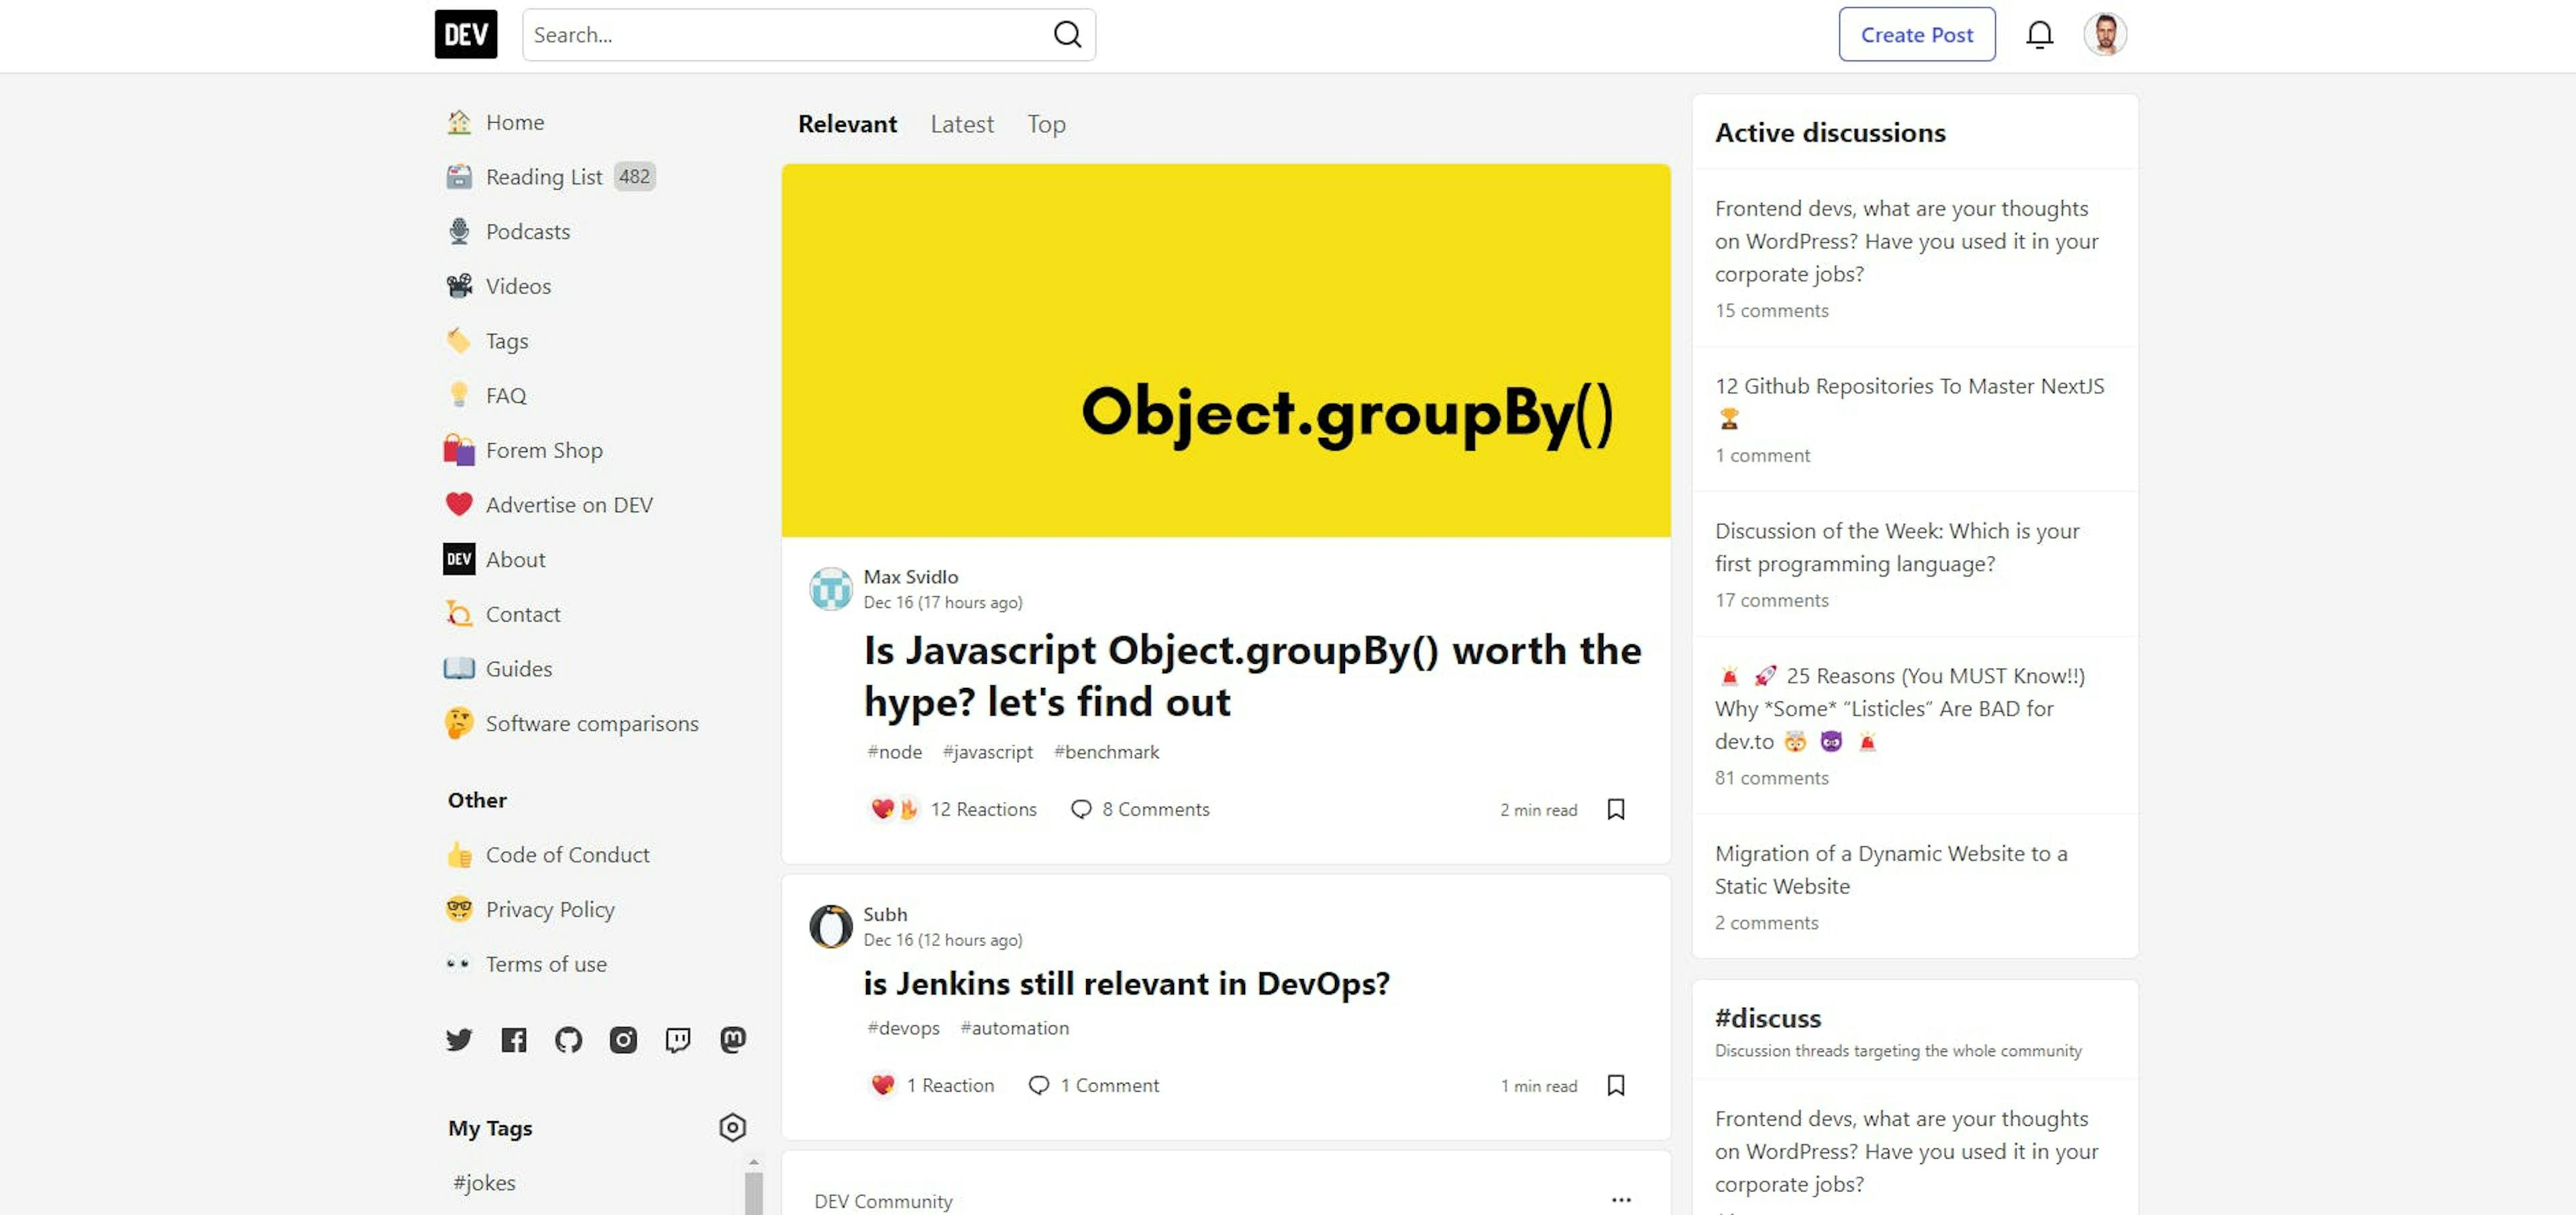Open the 8 Comments link
The height and width of the screenshot is (1215, 2576).
(1139, 809)
